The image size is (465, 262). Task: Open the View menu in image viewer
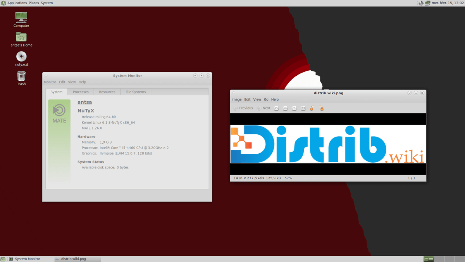(x=257, y=100)
